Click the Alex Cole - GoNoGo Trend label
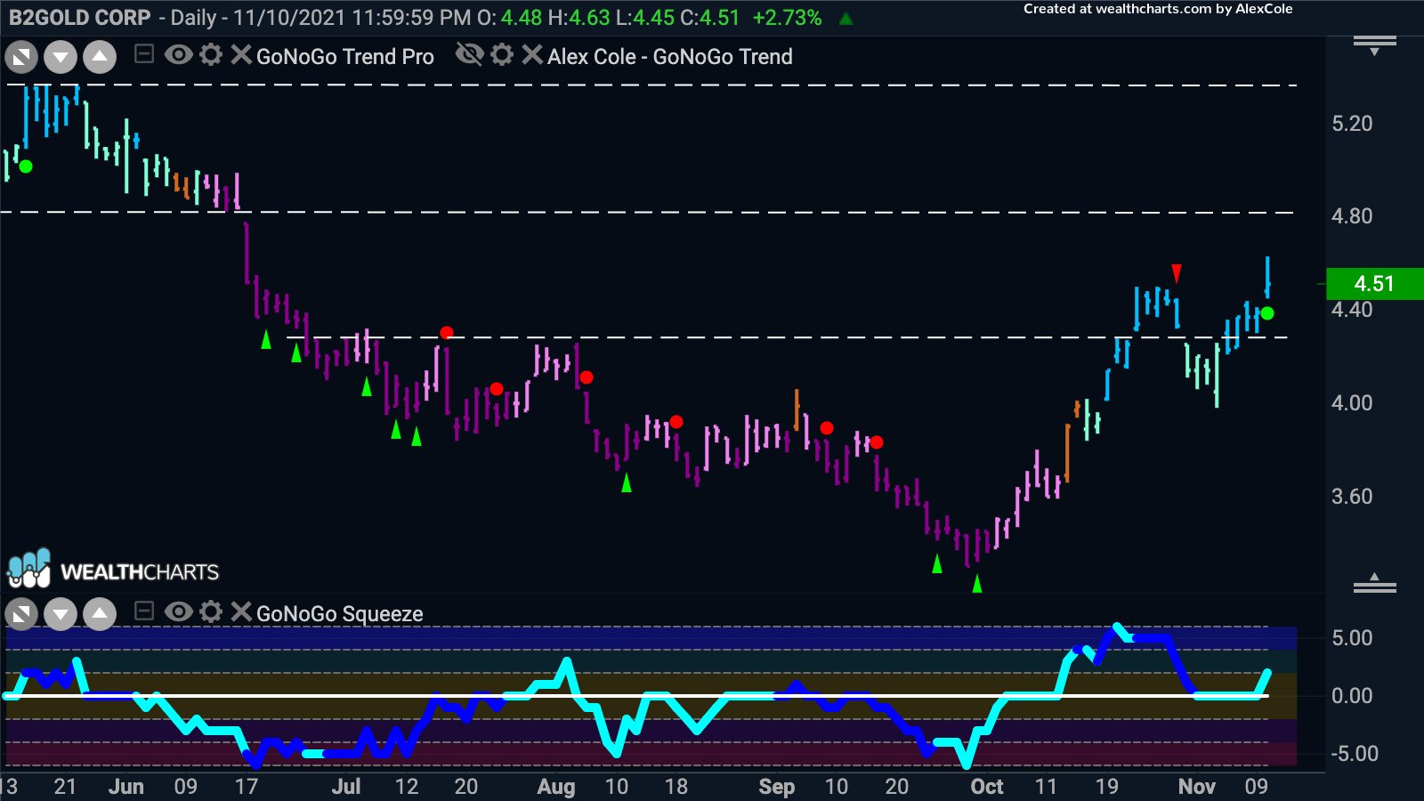 670,57
